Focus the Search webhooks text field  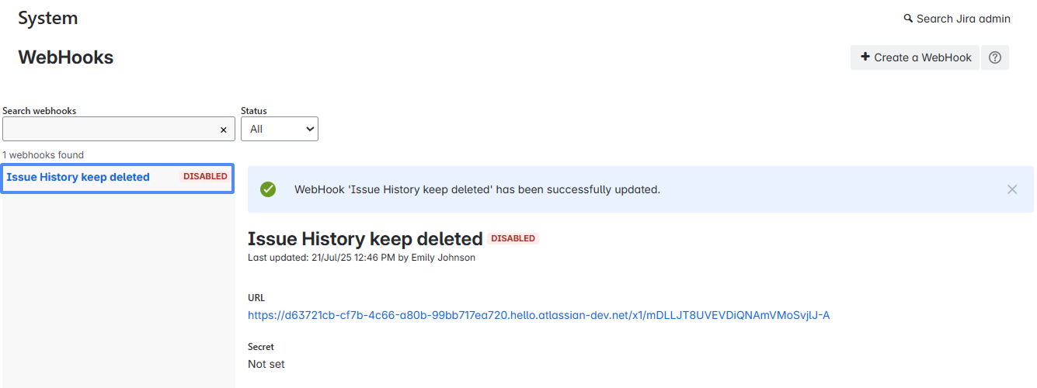pyautogui.click(x=109, y=130)
